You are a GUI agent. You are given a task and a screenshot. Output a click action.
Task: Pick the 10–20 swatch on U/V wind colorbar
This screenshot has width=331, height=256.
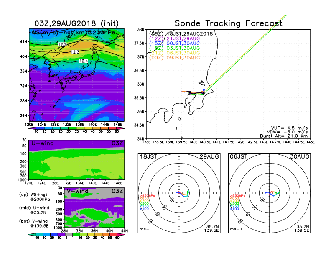point(84,234)
